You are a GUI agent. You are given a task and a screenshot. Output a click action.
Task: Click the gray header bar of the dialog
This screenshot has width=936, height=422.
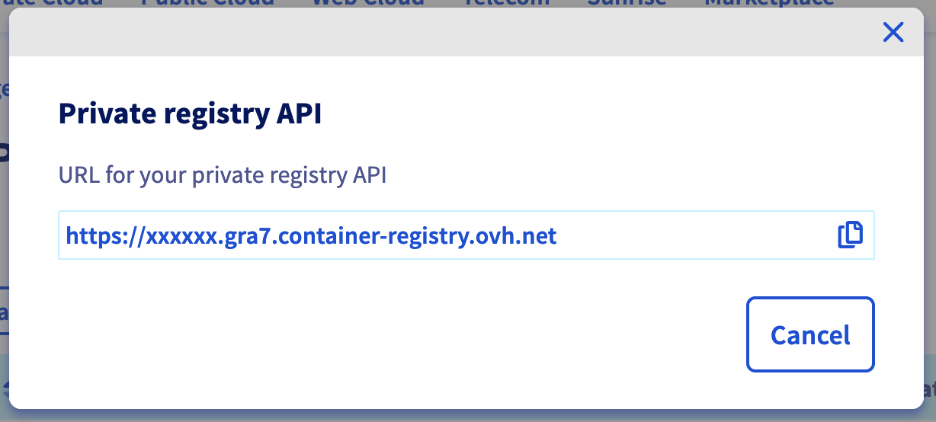(457, 32)
